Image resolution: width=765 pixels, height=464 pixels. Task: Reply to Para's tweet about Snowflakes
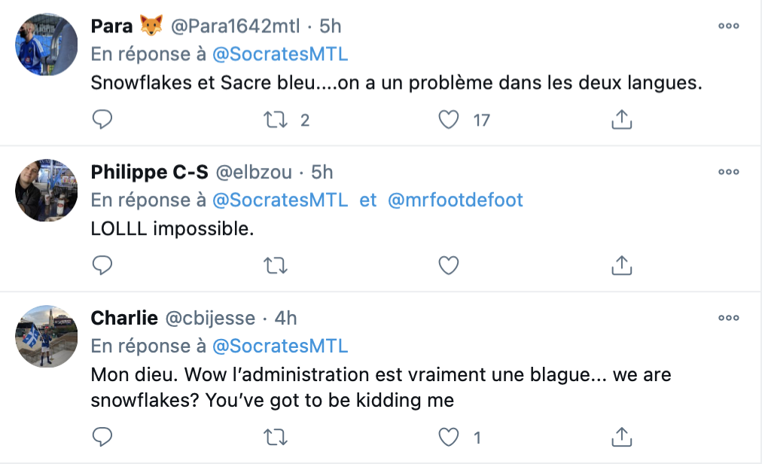(102, 119)
